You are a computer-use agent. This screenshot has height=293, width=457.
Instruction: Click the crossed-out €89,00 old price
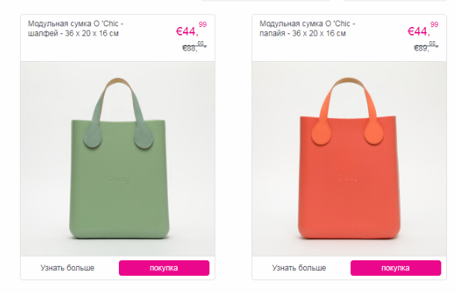[426, 47]
